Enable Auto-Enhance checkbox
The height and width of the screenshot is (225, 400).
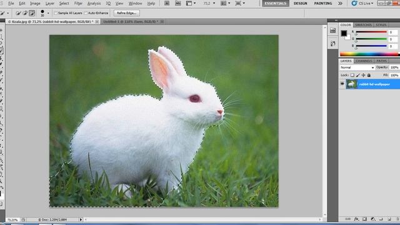point(86,13)
